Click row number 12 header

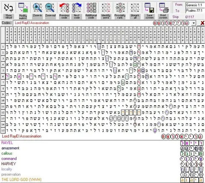[3, 112]
